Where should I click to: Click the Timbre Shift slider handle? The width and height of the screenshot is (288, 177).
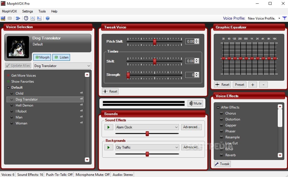click(x=155, y=61)
